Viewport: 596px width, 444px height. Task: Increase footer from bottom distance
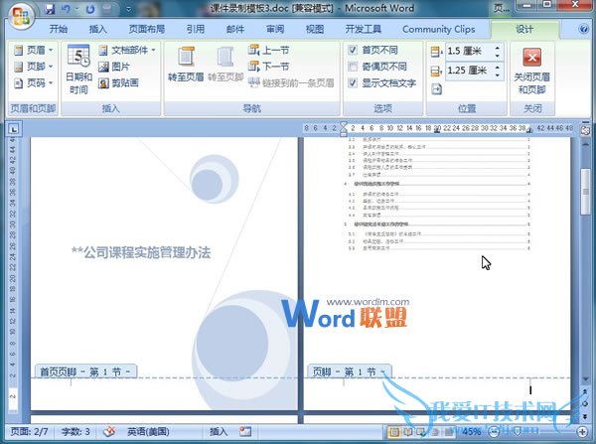(x=498, y=67)
